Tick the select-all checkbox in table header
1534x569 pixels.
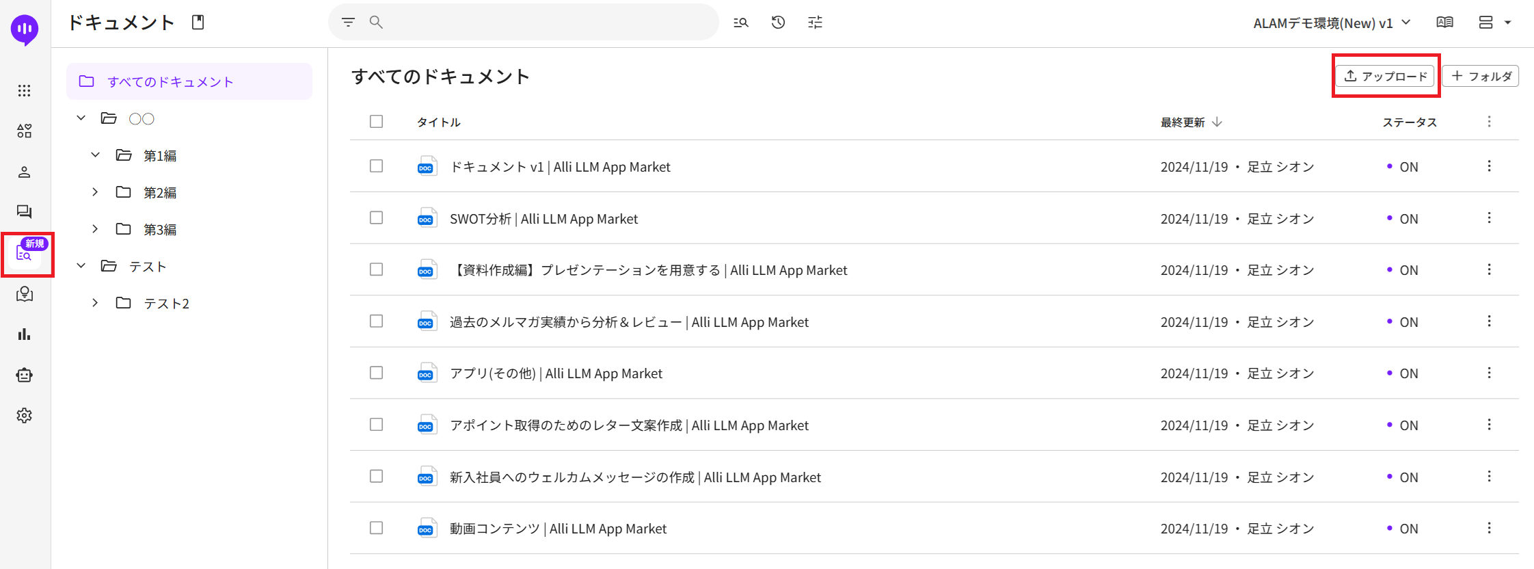376,122
